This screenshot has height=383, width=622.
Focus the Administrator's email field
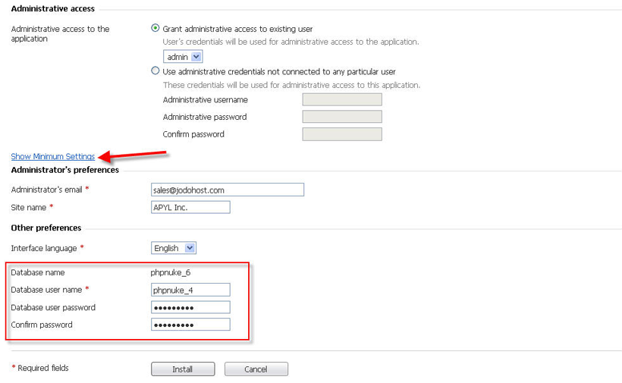228,190
